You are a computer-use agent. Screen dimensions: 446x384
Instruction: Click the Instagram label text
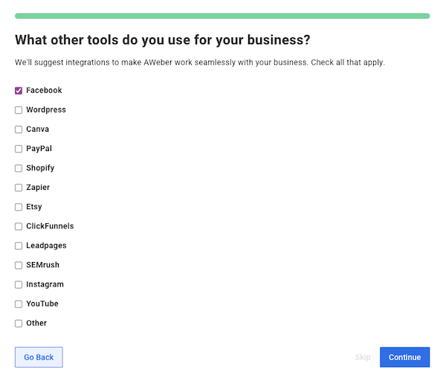tap(45, 284)
